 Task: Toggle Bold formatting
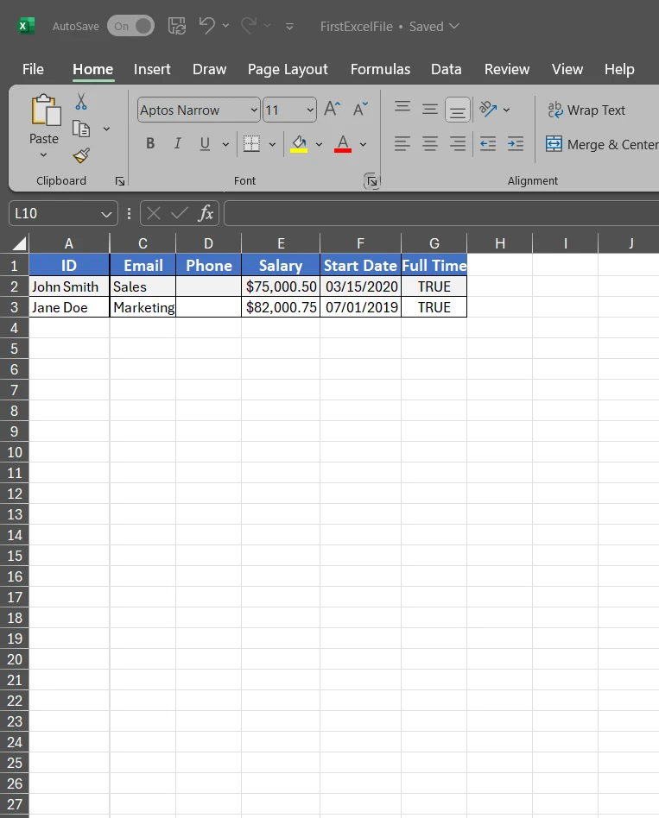pos(150,144)
